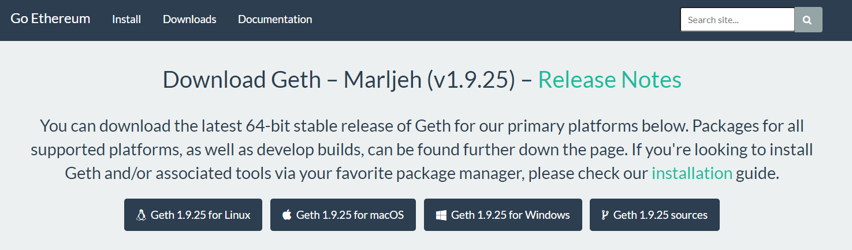Open the Documentation nav item
This screenshot has height=250, width=852.
(275, 19)
